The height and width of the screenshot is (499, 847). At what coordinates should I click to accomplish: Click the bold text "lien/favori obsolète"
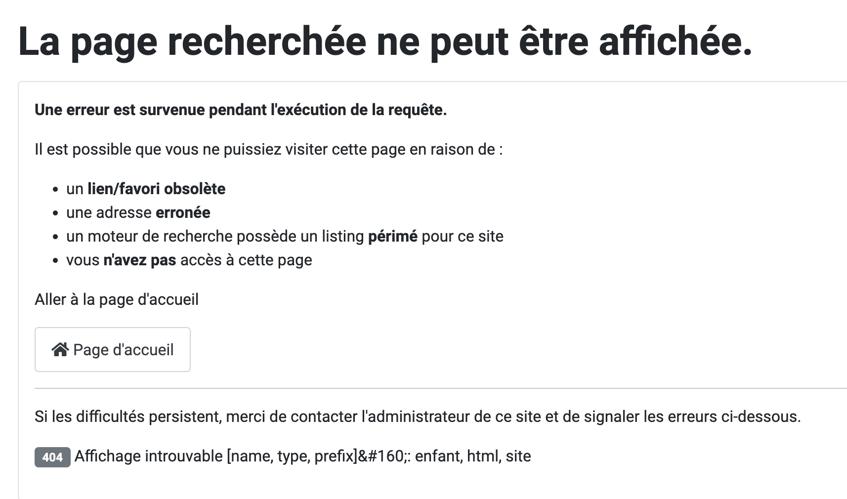pyautogui.click(x=156, y=189)
